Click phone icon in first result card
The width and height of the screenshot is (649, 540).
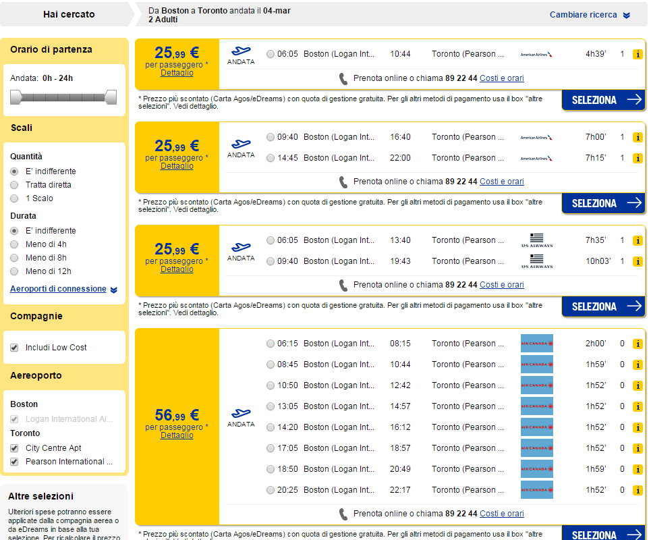point(343,79)
